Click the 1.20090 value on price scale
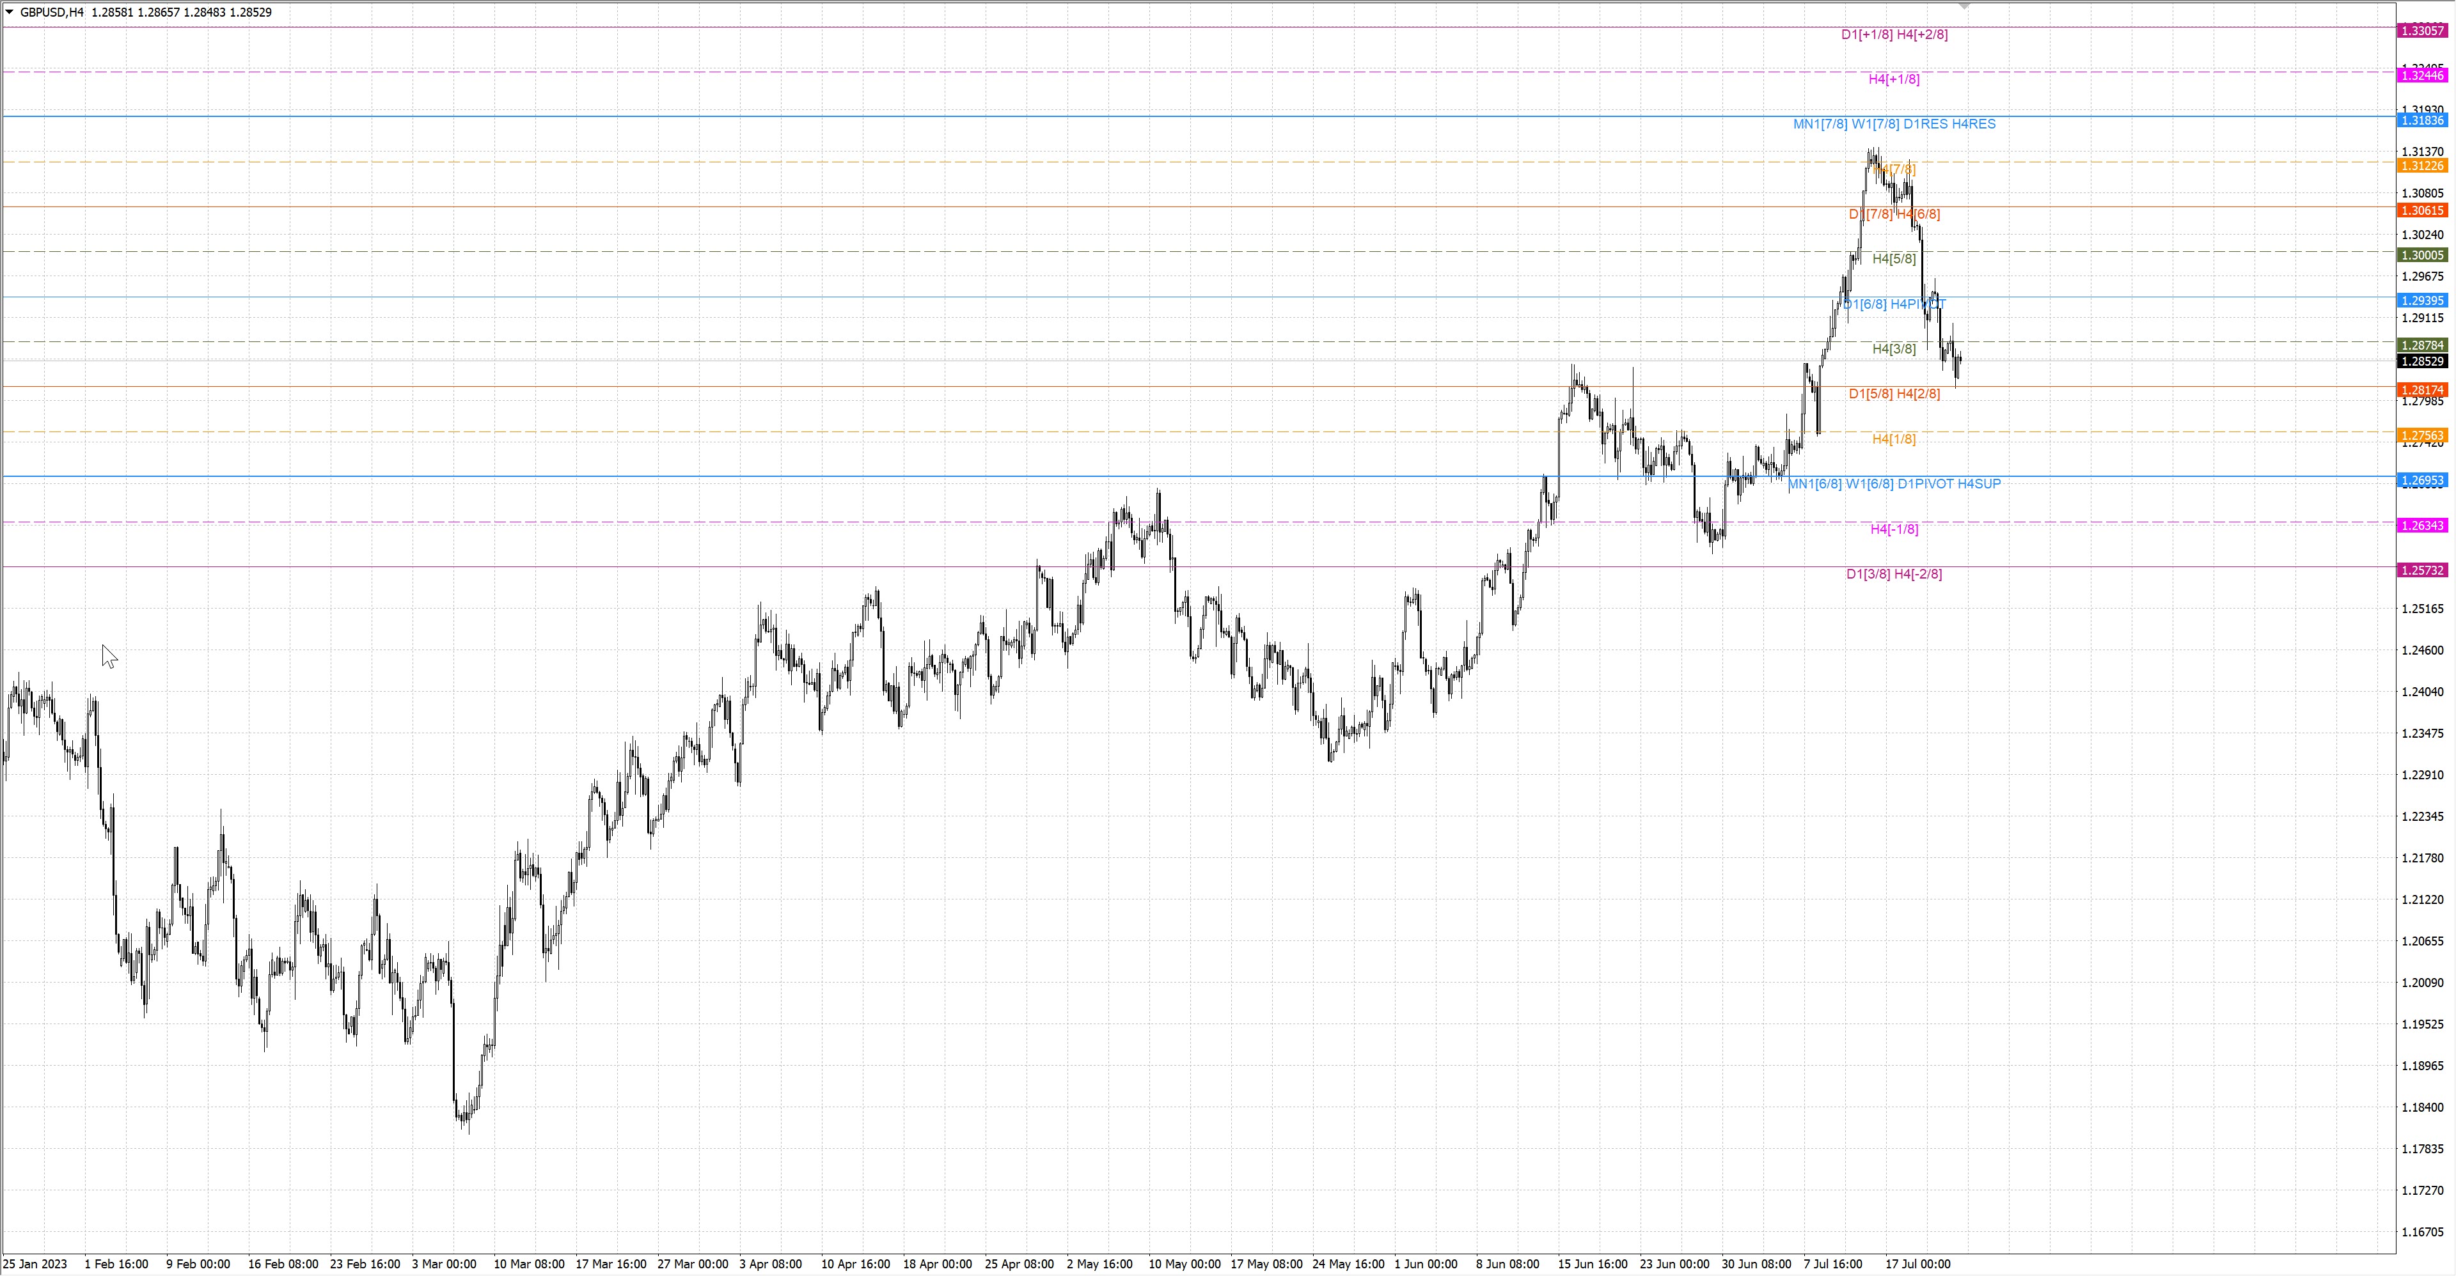Screen dimensions: 2456x1276 click(x=2421, y=983)
